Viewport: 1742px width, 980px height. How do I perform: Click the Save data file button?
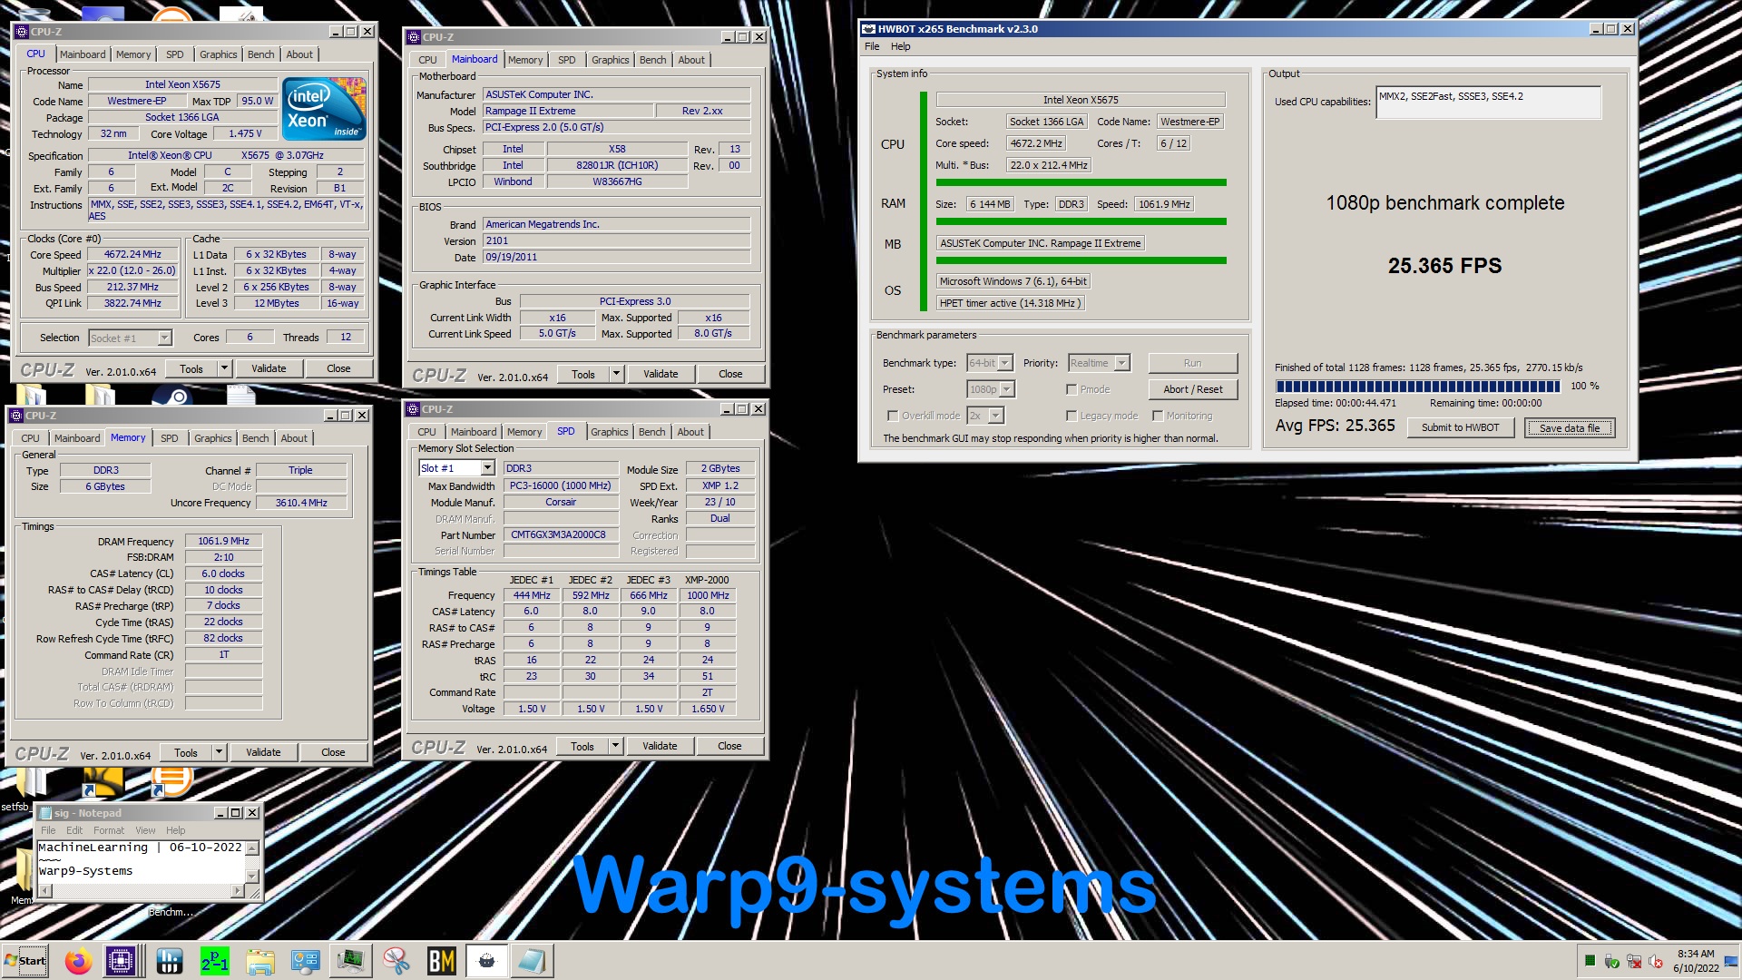point(1569,427)
